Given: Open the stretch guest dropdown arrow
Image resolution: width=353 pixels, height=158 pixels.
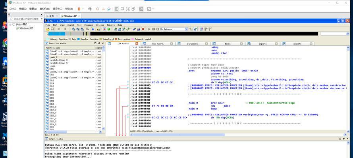Looking at the screenshot, I should [153, 9].
